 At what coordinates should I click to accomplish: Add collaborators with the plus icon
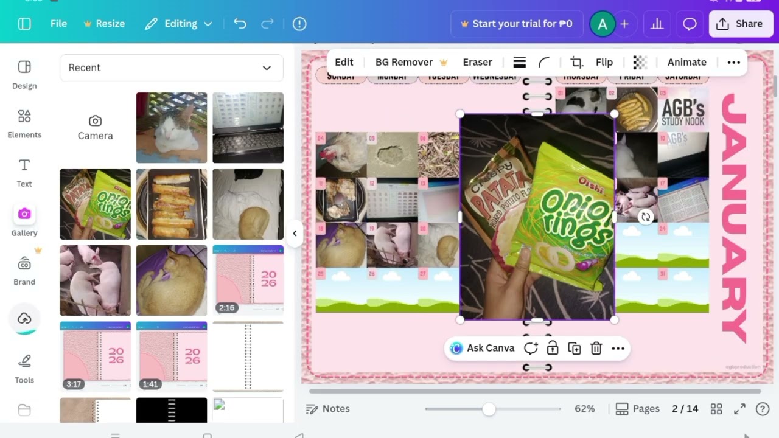624,24
